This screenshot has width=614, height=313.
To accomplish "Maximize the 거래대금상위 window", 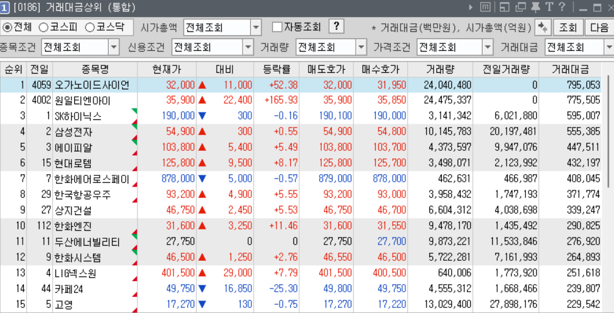I will pos(597,8).
